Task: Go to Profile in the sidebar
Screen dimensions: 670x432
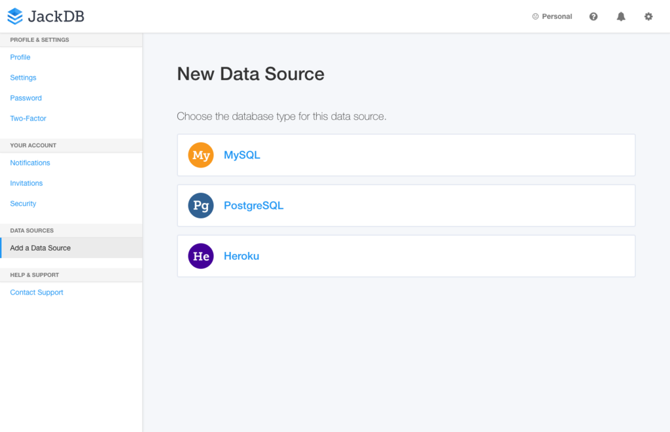Action: pos(20,58)
